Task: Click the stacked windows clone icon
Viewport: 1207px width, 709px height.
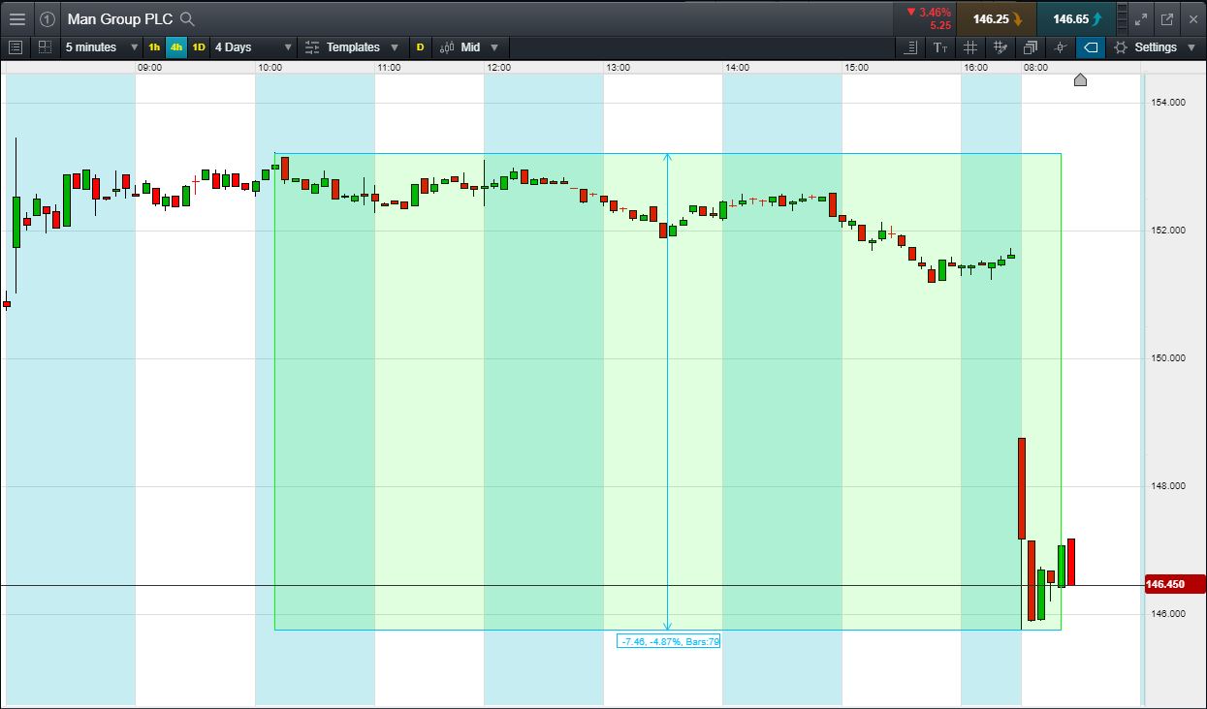Action: click(1031, 46)
